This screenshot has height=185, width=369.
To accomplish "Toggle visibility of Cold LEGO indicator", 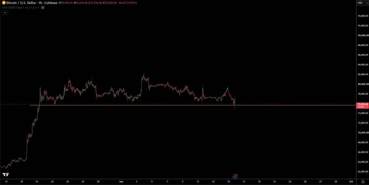I will click(x=42, y=7).
